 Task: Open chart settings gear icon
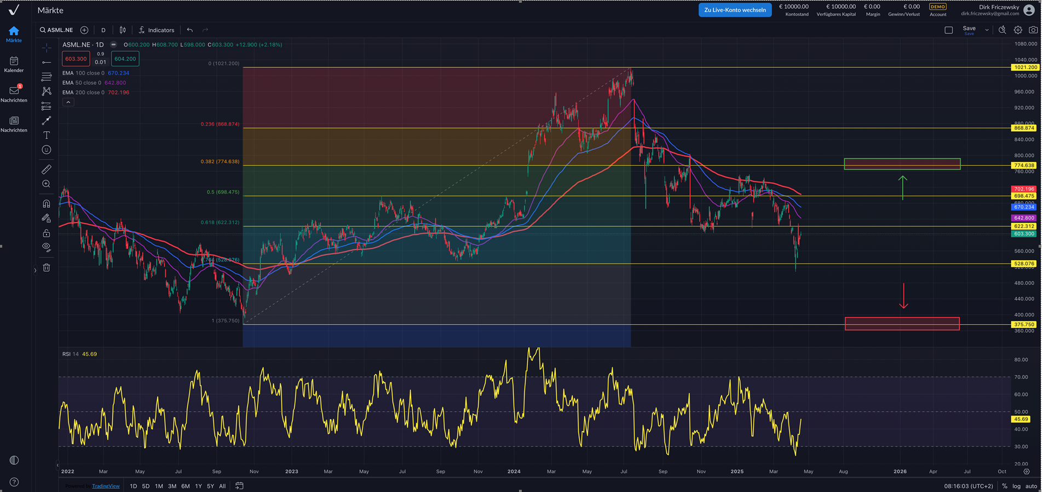1018,30
